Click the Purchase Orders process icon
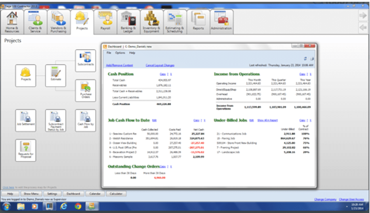The width and height of the screenshot is (370, 213). (x=85, y=90)
